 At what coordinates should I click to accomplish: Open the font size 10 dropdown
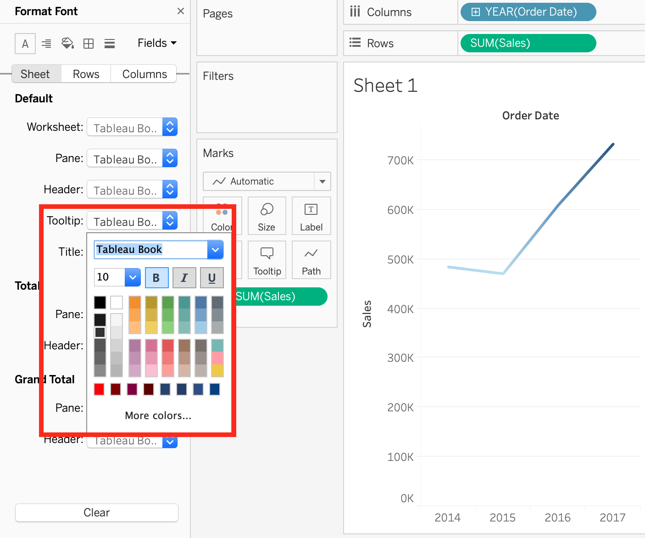pos(133,277)
